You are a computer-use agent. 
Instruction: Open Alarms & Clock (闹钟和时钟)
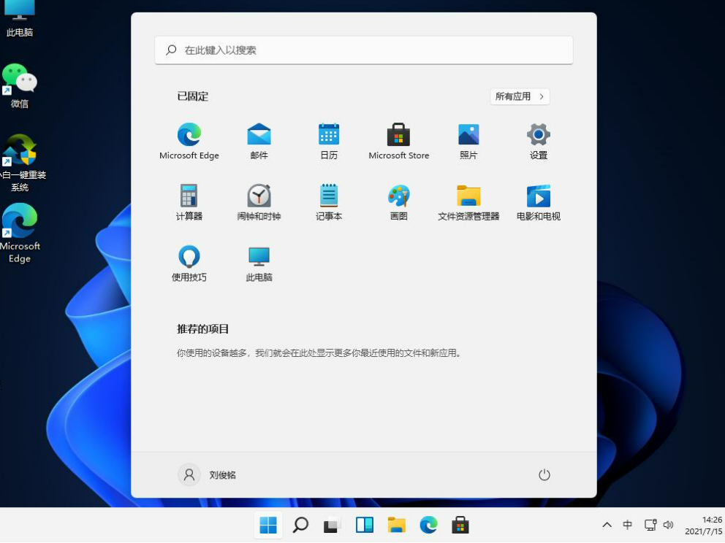pos(259,196)
